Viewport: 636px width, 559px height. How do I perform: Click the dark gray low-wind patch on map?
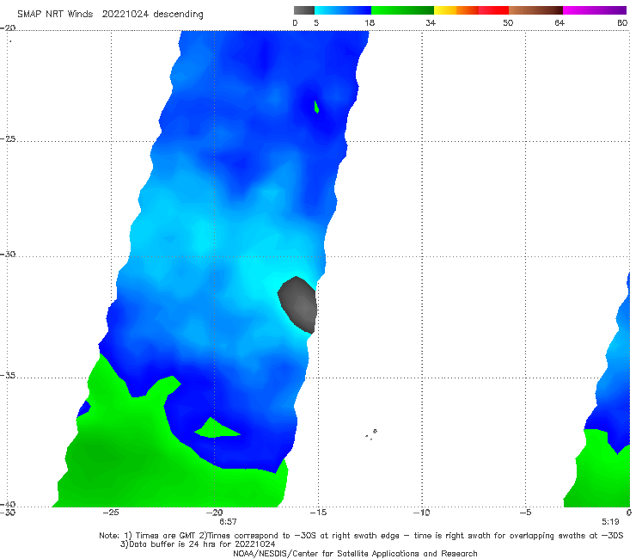(298, 304)
